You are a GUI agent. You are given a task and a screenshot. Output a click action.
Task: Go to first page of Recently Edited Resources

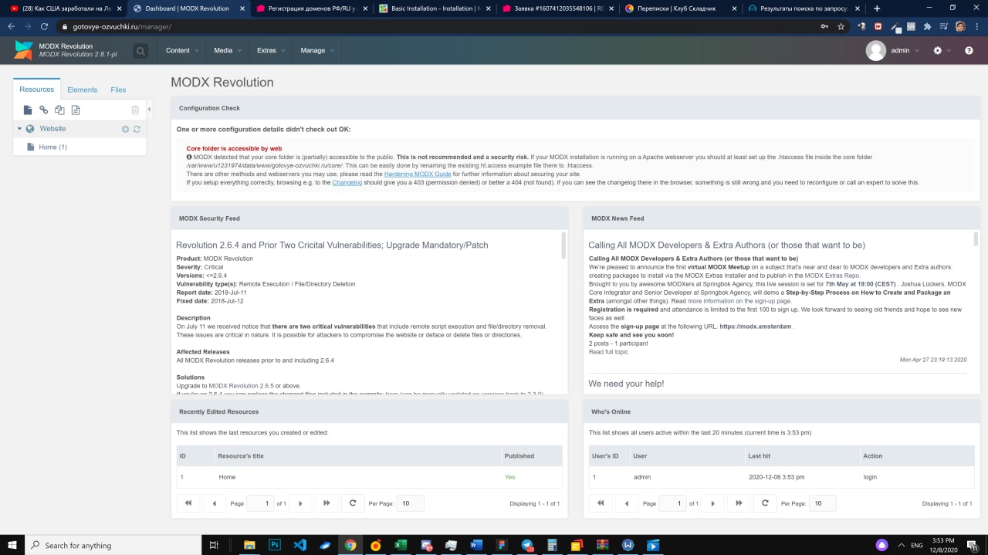pos(188,503)
